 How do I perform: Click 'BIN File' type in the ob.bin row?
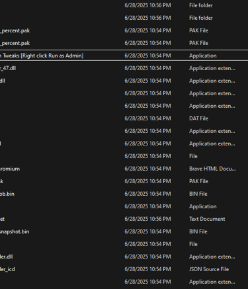(x=198, y=194)
